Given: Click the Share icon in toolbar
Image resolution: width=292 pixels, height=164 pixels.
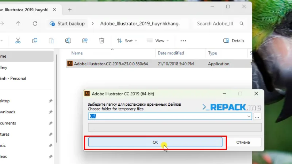Looking at the screenshot, I should click(x=85, y=41).
